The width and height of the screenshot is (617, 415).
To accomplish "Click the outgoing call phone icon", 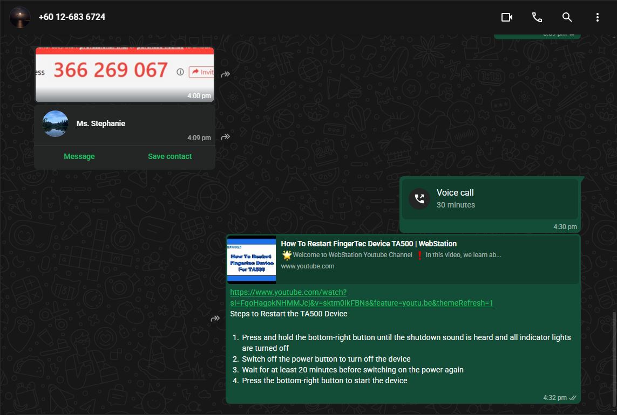I will pyautogui.click(x=419, y=198).
